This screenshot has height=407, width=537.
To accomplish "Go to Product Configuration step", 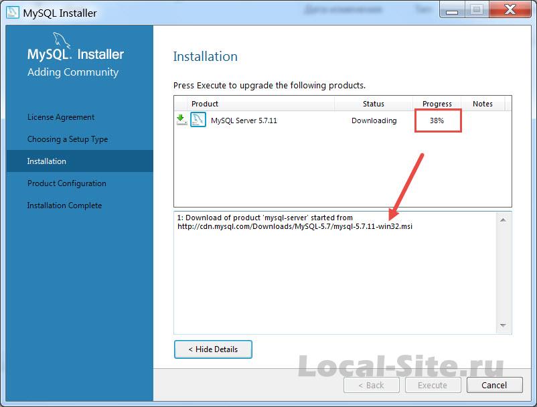I will pos(67,183).
